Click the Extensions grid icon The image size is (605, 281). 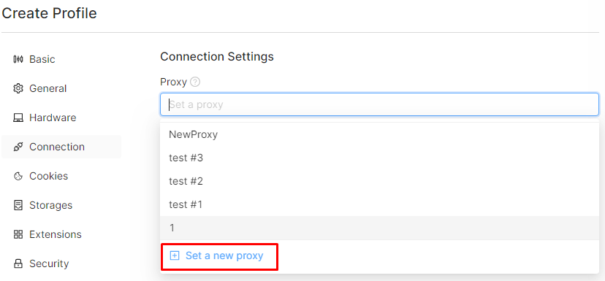tap(18, 234)
